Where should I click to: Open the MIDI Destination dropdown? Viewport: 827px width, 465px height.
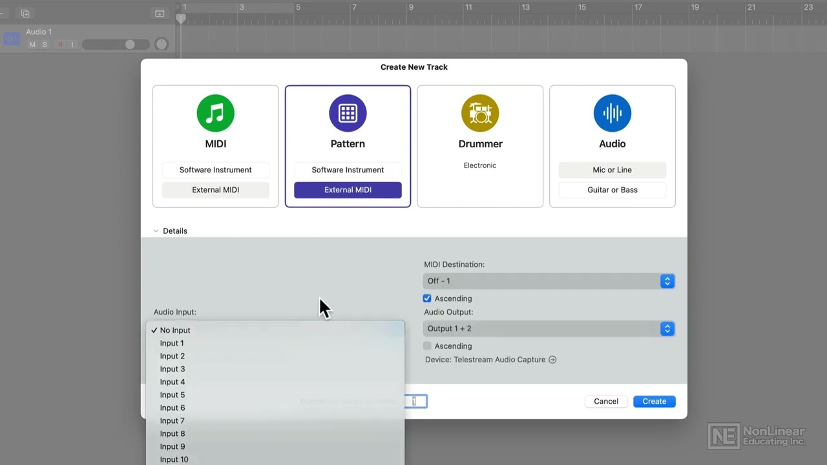click(x=549, y=281)
